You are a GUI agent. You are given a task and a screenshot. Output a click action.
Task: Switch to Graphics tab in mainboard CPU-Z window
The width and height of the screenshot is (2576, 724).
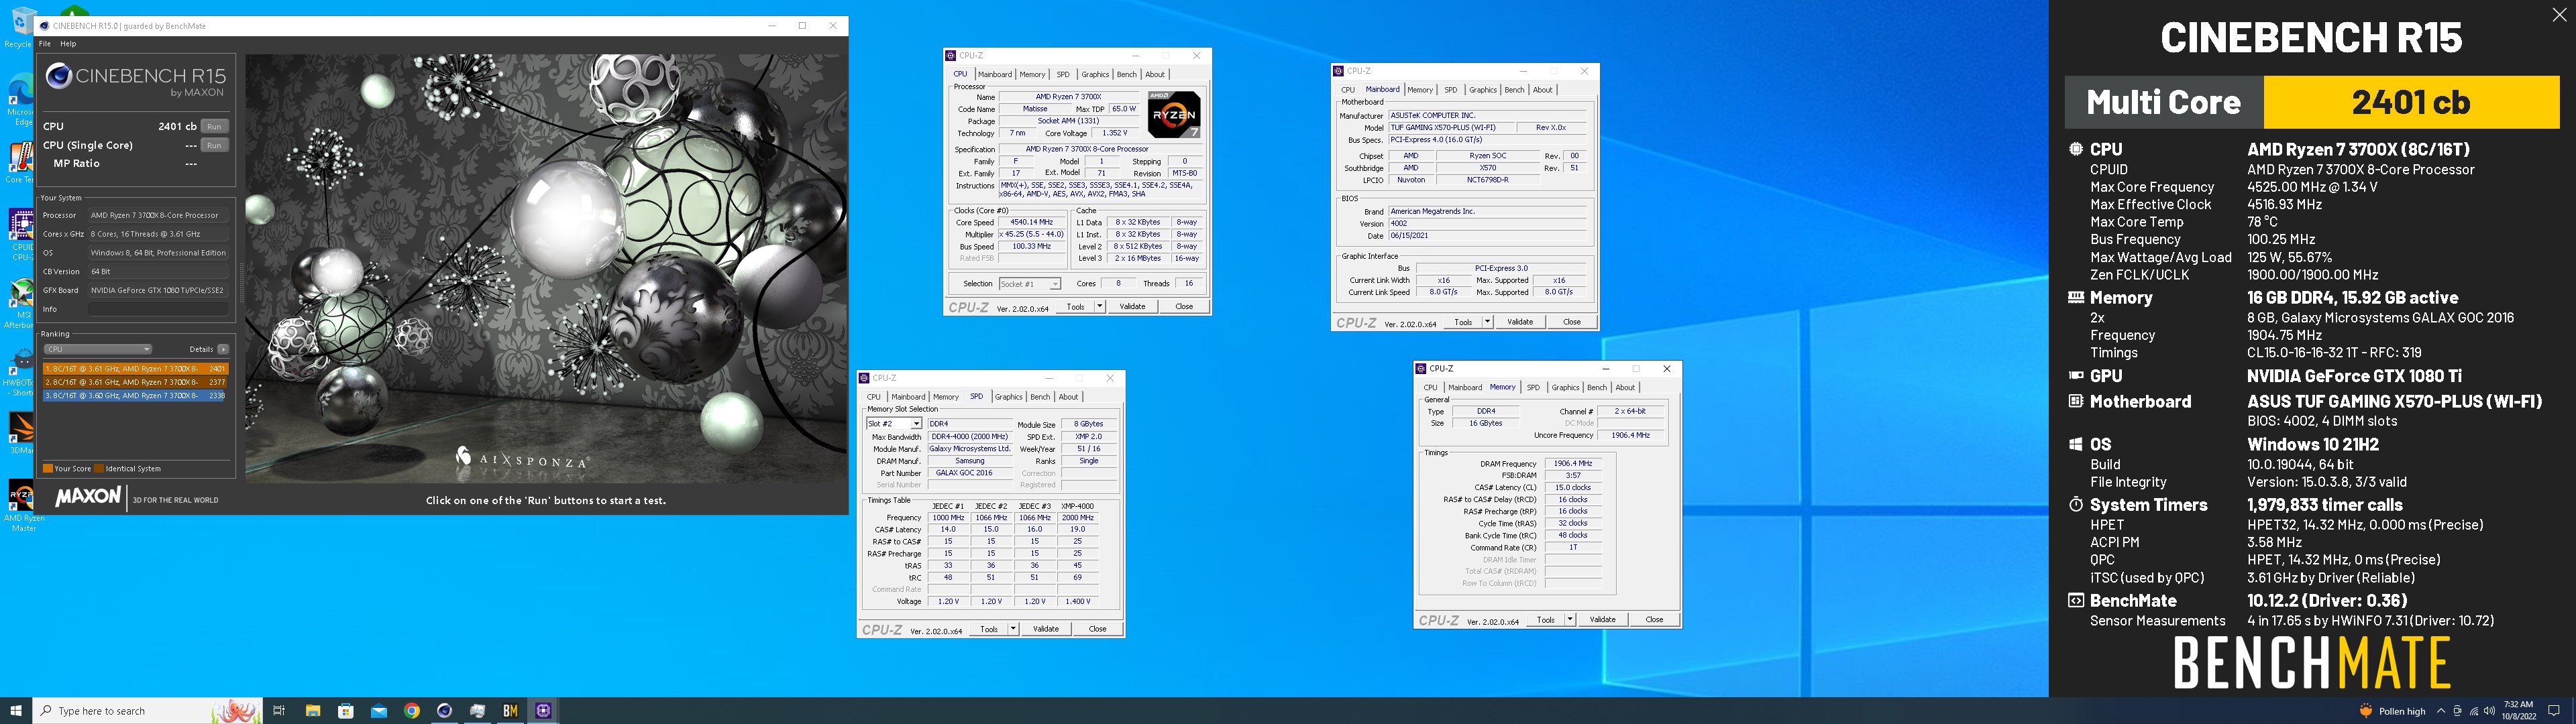click(1483, 90)
